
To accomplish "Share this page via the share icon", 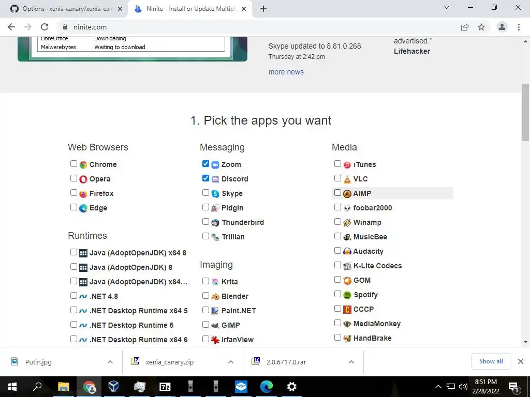I will (x=465, y=27).
